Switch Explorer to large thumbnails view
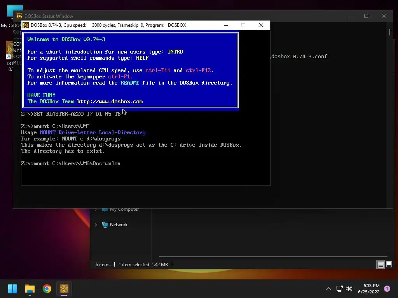The height and width of the screenshot is (298, 398). [x=389, y=265]
